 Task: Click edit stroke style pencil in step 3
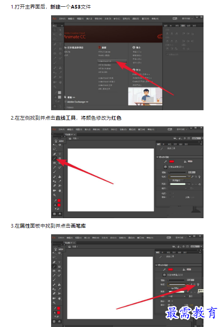coord(191,284)
